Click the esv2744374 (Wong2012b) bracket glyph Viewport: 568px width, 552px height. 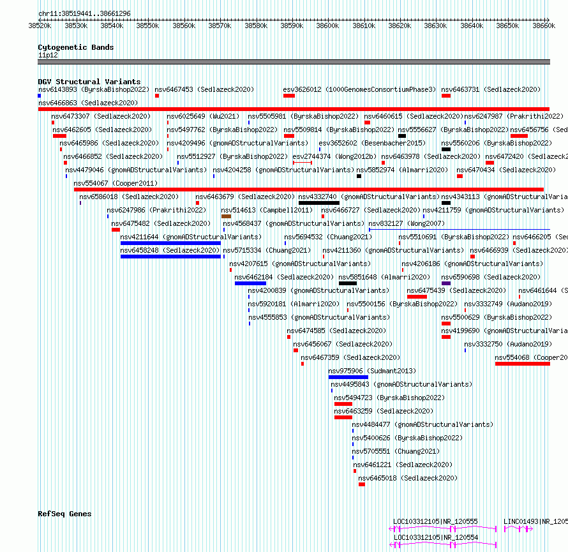303,163
